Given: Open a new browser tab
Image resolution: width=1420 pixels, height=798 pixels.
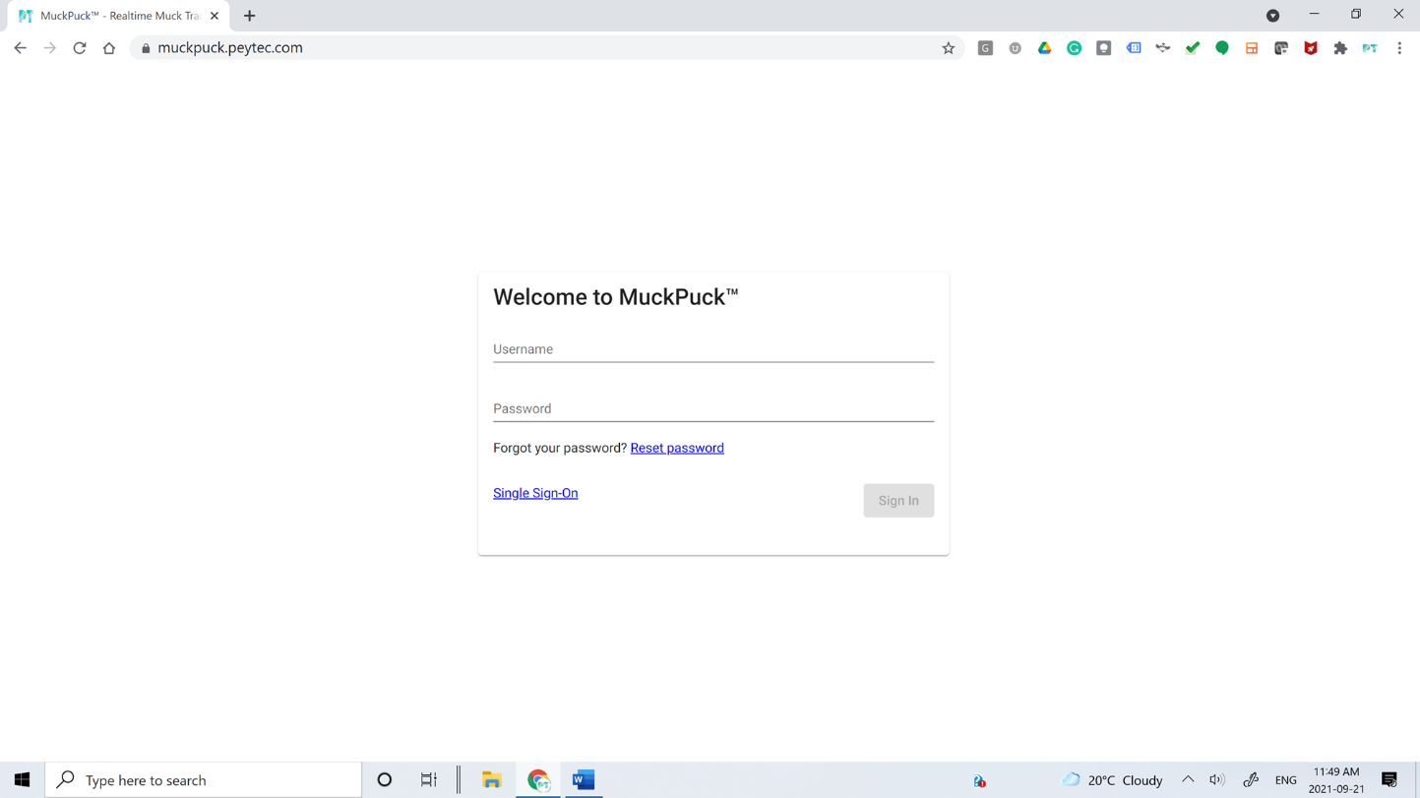Looking at the screenshot, I should (250, 16).
